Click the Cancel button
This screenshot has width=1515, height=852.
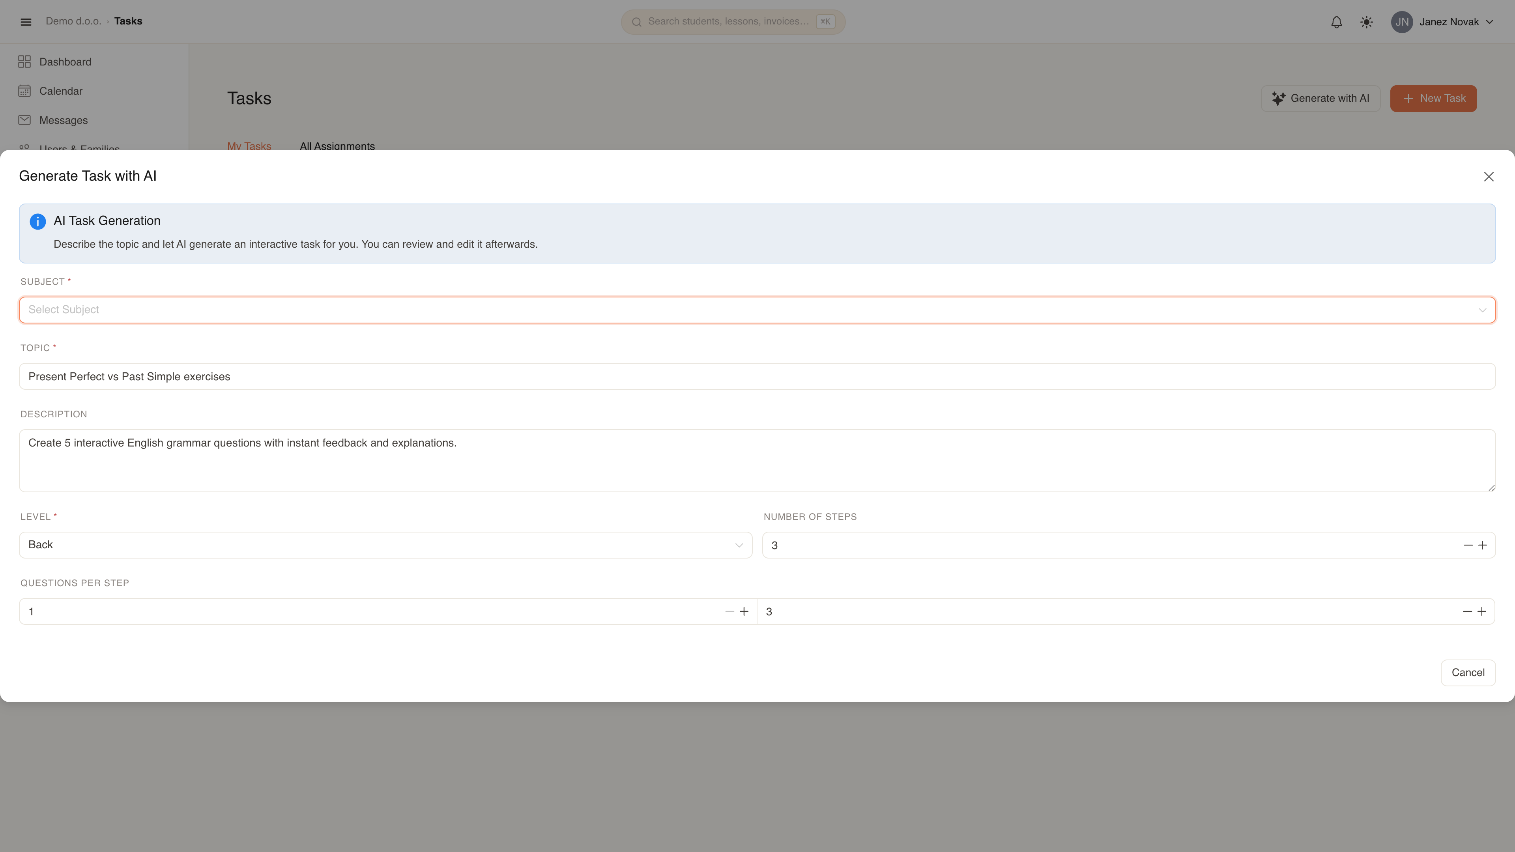point(1468,673)
